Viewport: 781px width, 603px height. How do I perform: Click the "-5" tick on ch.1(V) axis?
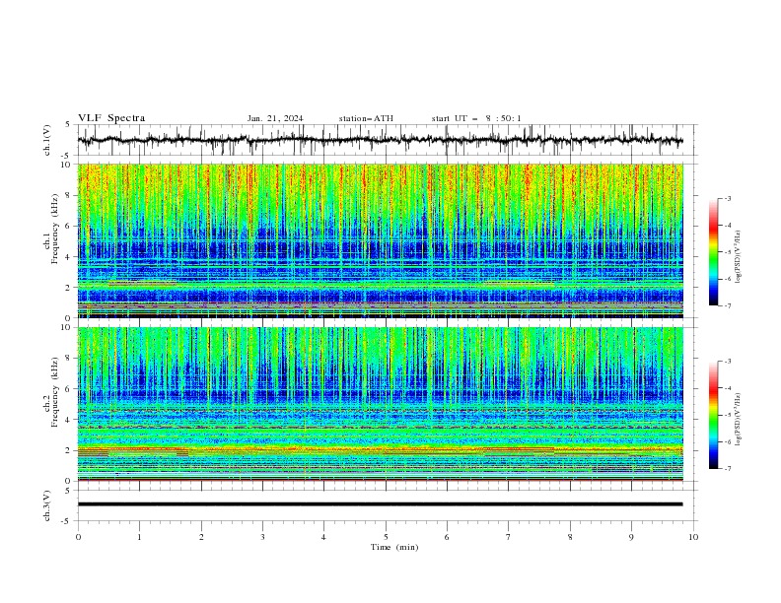point(67,156)
